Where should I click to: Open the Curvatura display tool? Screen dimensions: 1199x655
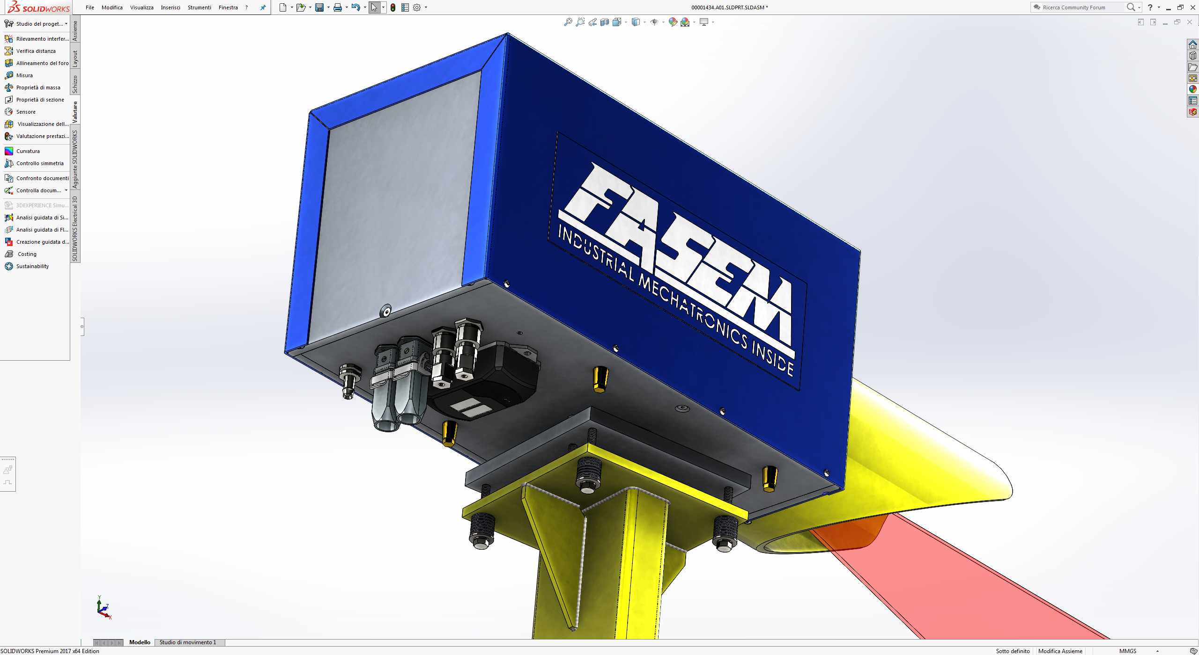pyautogui.click(x=22, y=151)
